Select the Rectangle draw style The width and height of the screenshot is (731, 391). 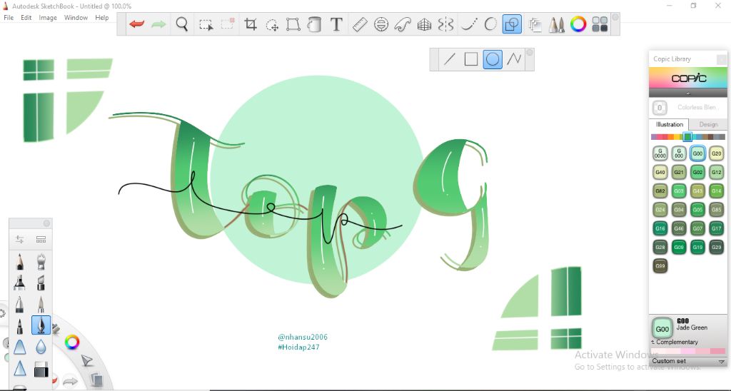click(x=471, y=59)
